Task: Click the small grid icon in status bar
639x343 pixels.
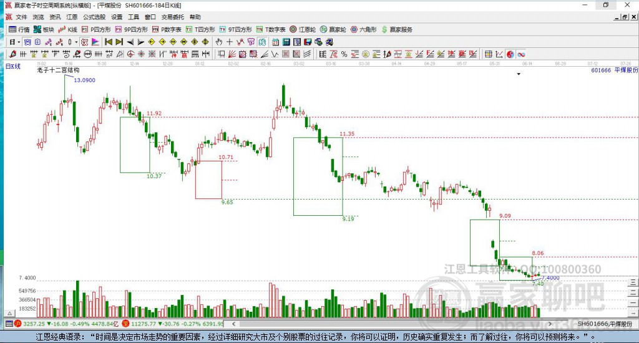Action: pos(9,324)
